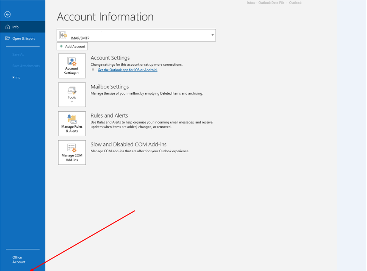Viewport: 367px width, 271px height.
Task: Click the account dropdown arrow
Action: tap(213, 35)
